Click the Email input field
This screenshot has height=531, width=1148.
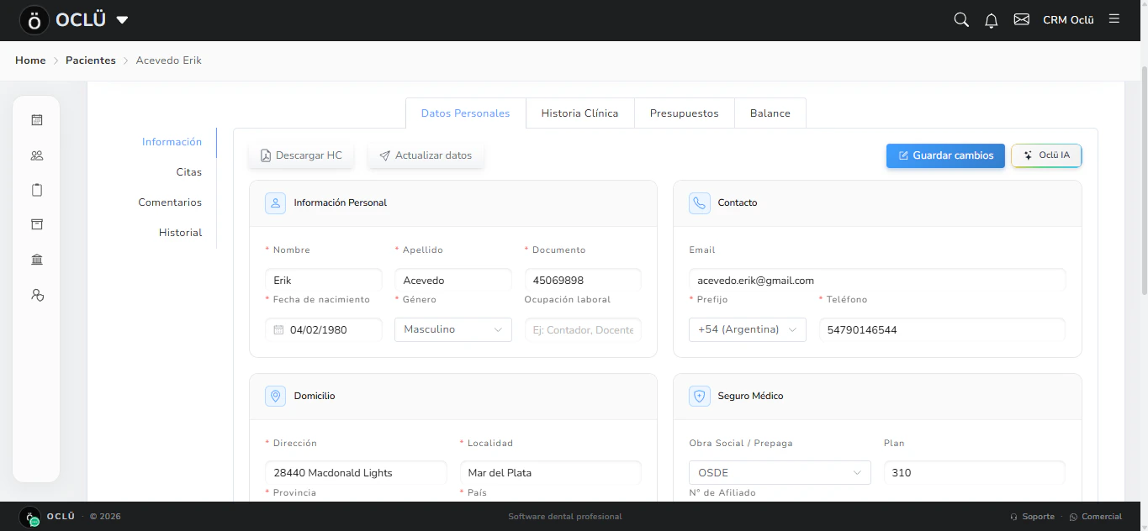(877, 280)
